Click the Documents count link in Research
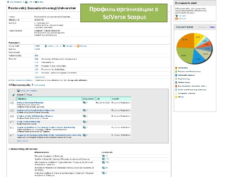 [x=37, y=46]
